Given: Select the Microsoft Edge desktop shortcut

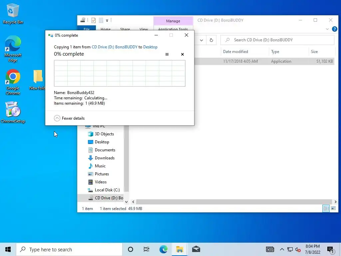Looking at the screenshot, I should [13, 49].
